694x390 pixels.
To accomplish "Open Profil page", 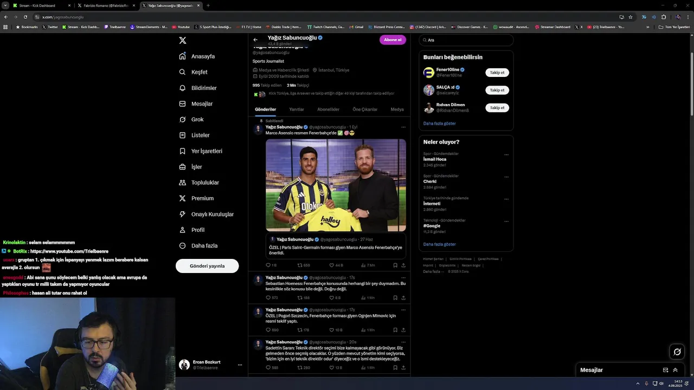I will click(192, 230).
